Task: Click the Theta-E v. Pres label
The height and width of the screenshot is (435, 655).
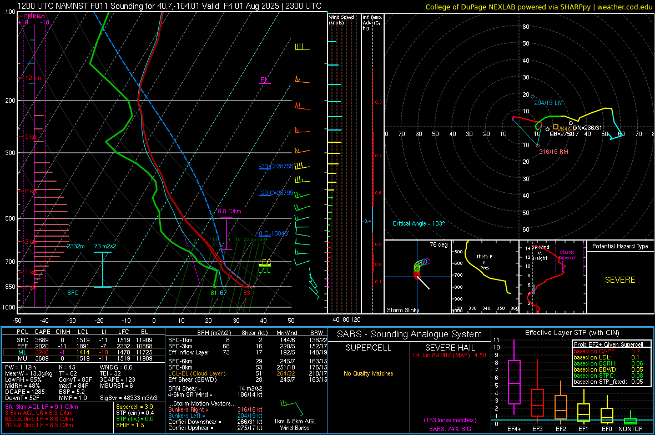Action: (x=485, y=262)
